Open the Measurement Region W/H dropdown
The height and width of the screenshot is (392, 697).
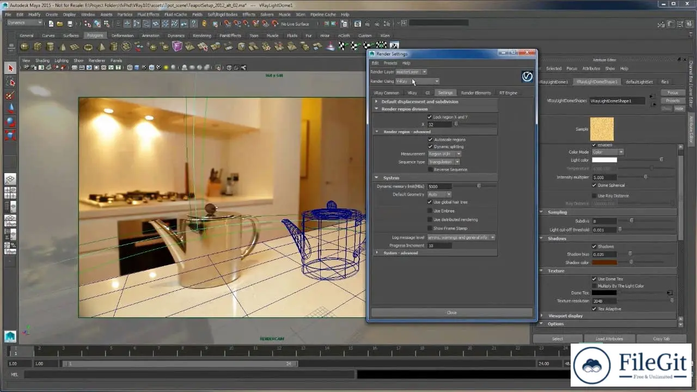click(444, 154)
